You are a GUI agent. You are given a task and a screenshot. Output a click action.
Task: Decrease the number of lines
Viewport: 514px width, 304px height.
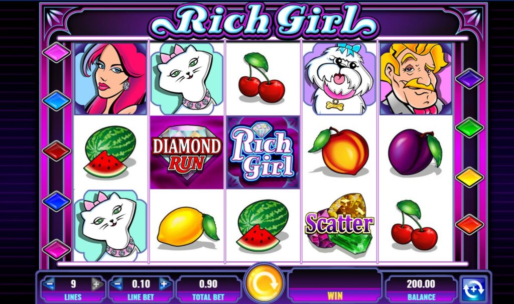[x=49, y=284]
